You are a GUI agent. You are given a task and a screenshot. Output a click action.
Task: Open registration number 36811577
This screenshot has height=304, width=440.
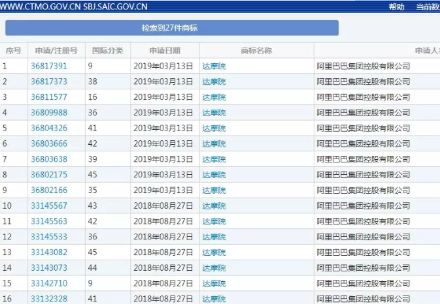click(49, 97)
